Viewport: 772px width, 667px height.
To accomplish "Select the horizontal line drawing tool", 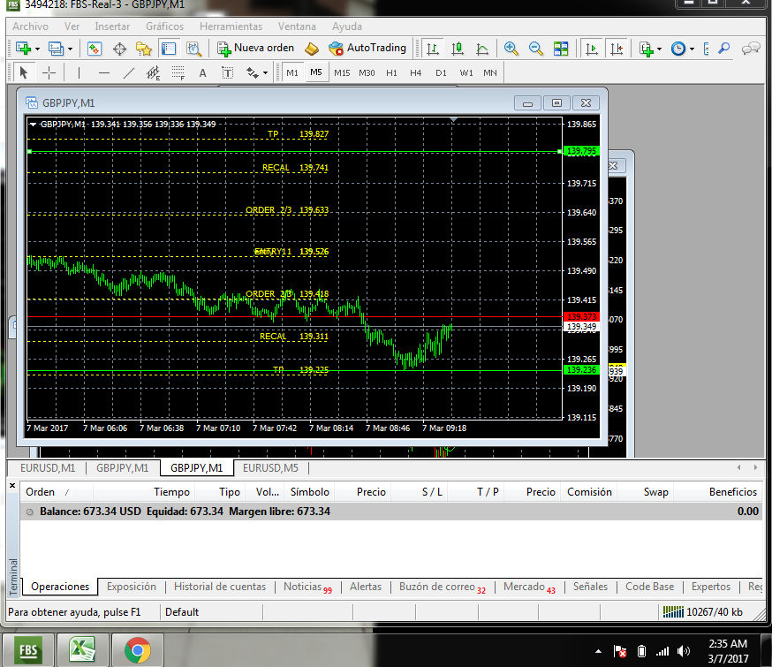I will coord(104,73).
